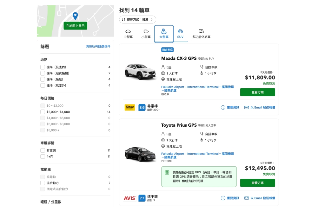318x207 pixels.
Task: Click info icon in Toyota Prius card
Action: click(223, 198)
